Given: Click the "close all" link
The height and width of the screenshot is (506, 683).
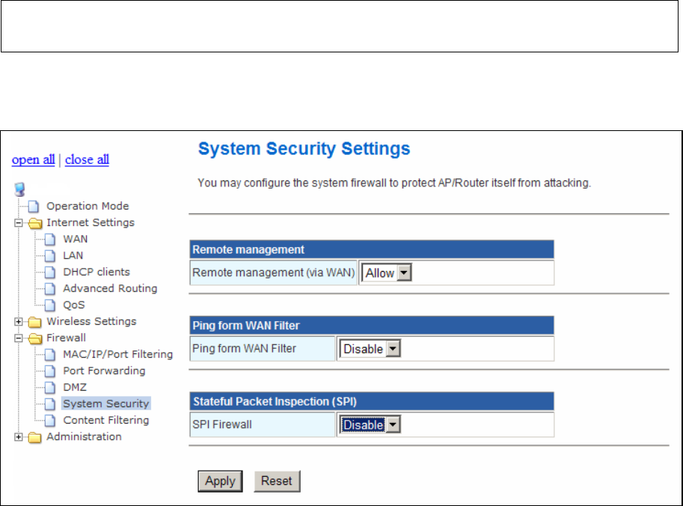Looking at the screenshot, I should [87, 159].
